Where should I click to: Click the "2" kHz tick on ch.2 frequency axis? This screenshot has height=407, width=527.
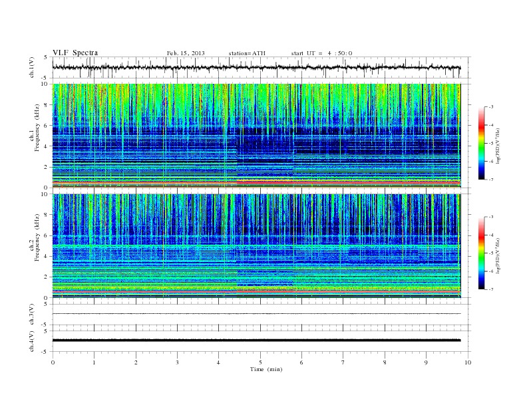46,277
